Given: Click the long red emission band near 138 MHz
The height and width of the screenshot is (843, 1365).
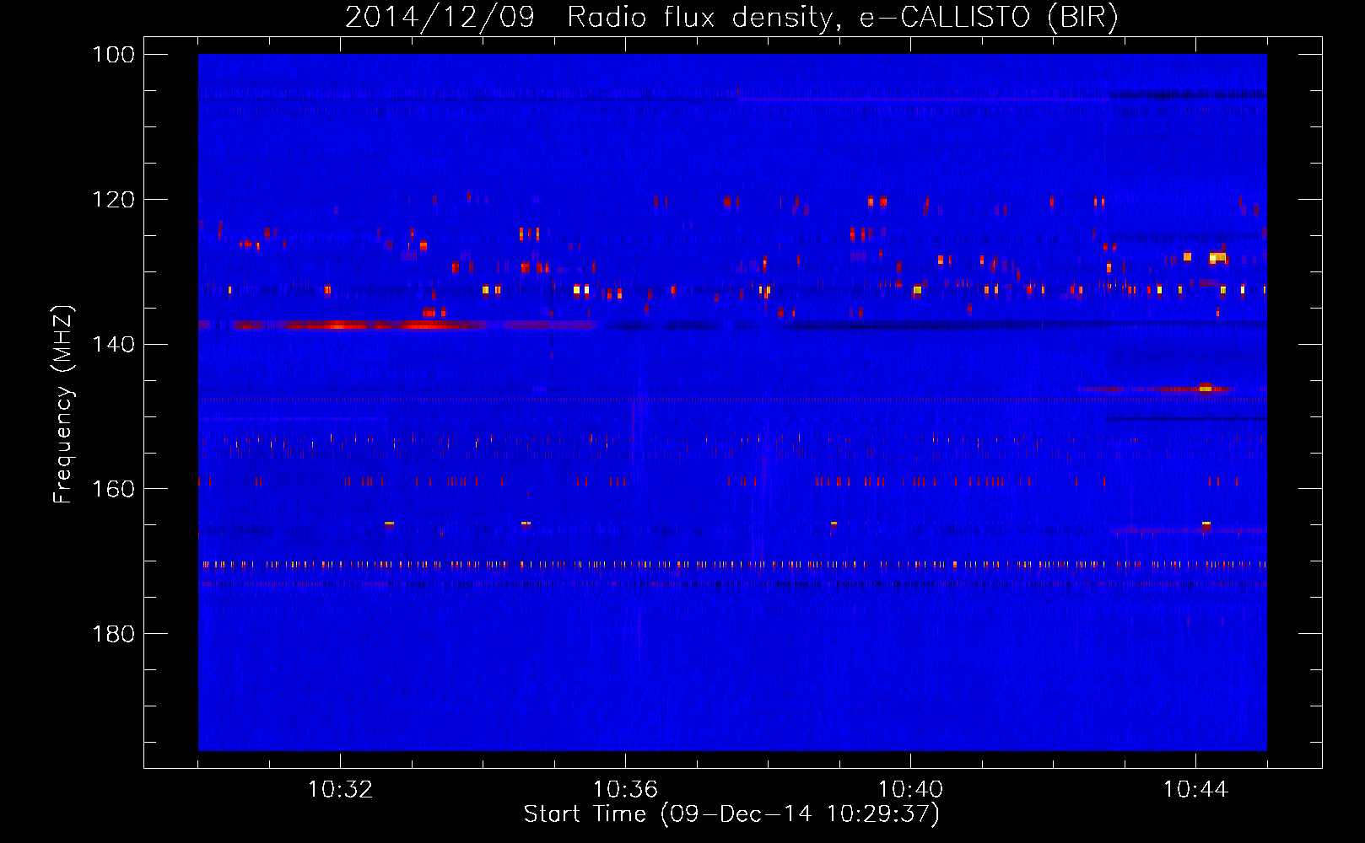Looking at the screenshot, I should coord(398,325).
